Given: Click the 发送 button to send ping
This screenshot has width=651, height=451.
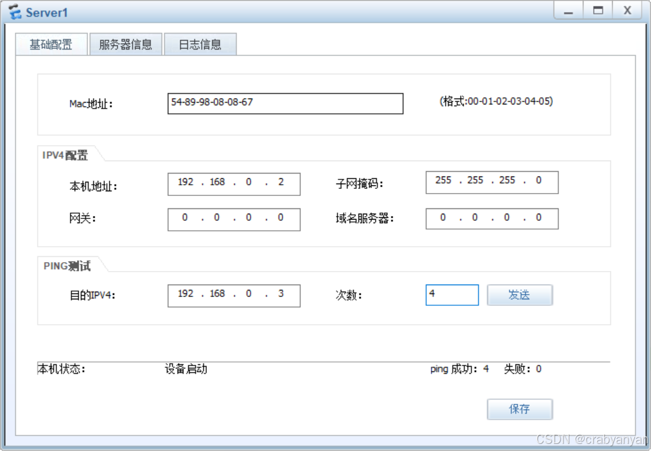Looking at the screenshot, I should click(519, 295).
